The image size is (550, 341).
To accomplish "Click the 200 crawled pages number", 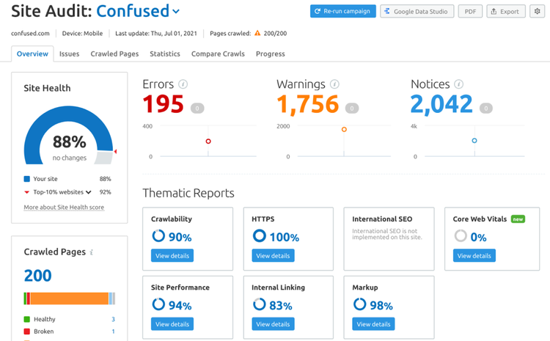I will (37, 276).
